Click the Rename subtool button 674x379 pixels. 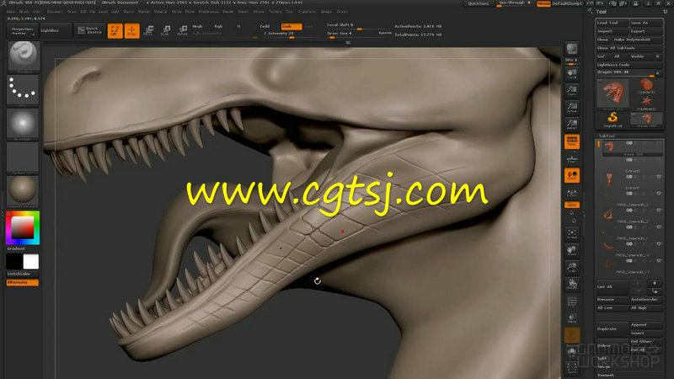point(612,300)
